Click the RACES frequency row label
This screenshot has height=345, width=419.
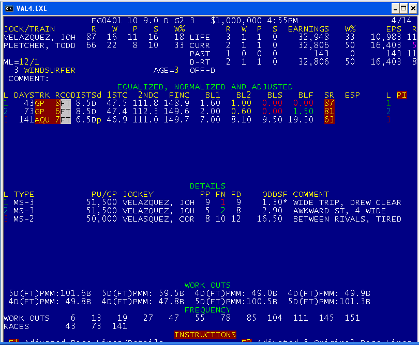coord(16,326)
